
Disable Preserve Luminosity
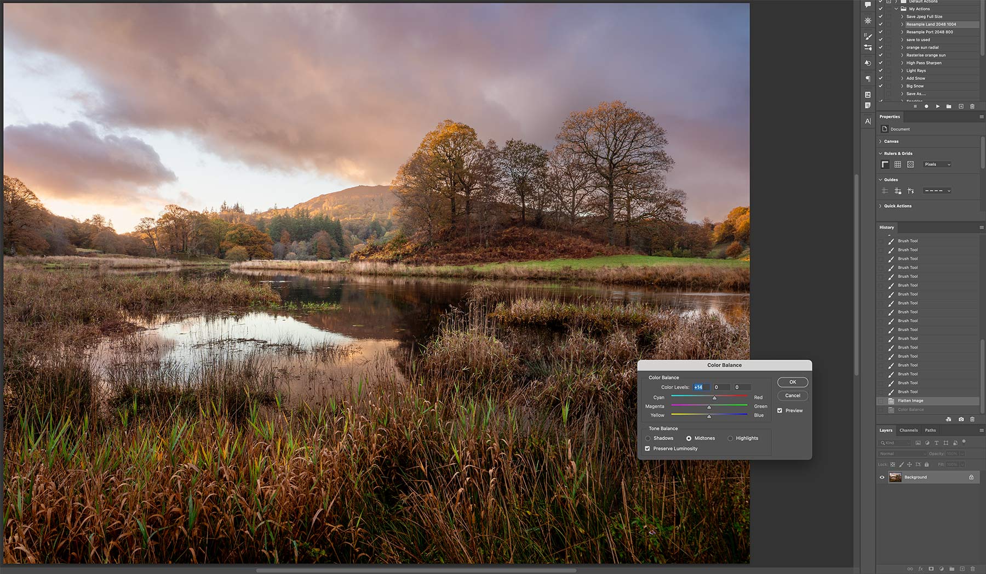tap(647, 448)
